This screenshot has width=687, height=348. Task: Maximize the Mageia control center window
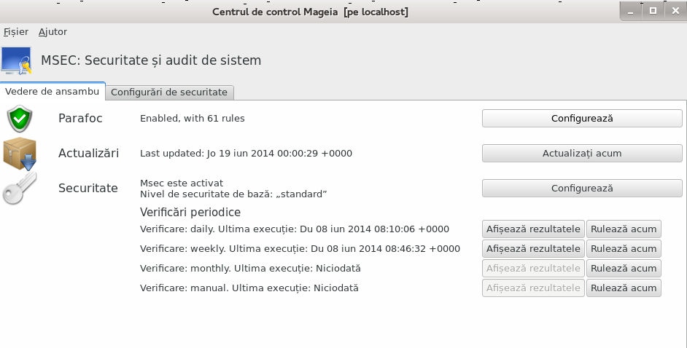tap(653, 11)
